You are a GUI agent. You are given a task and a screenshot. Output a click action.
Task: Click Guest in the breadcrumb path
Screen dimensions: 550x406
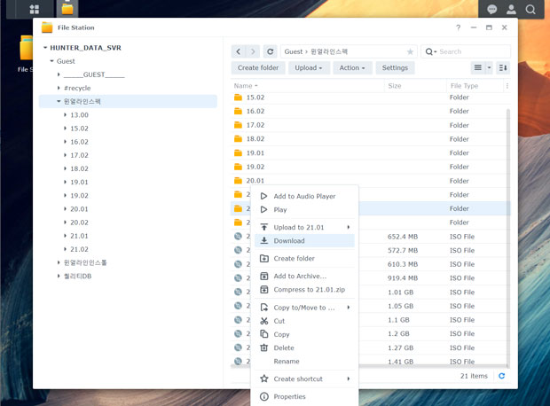click(294, 52)
